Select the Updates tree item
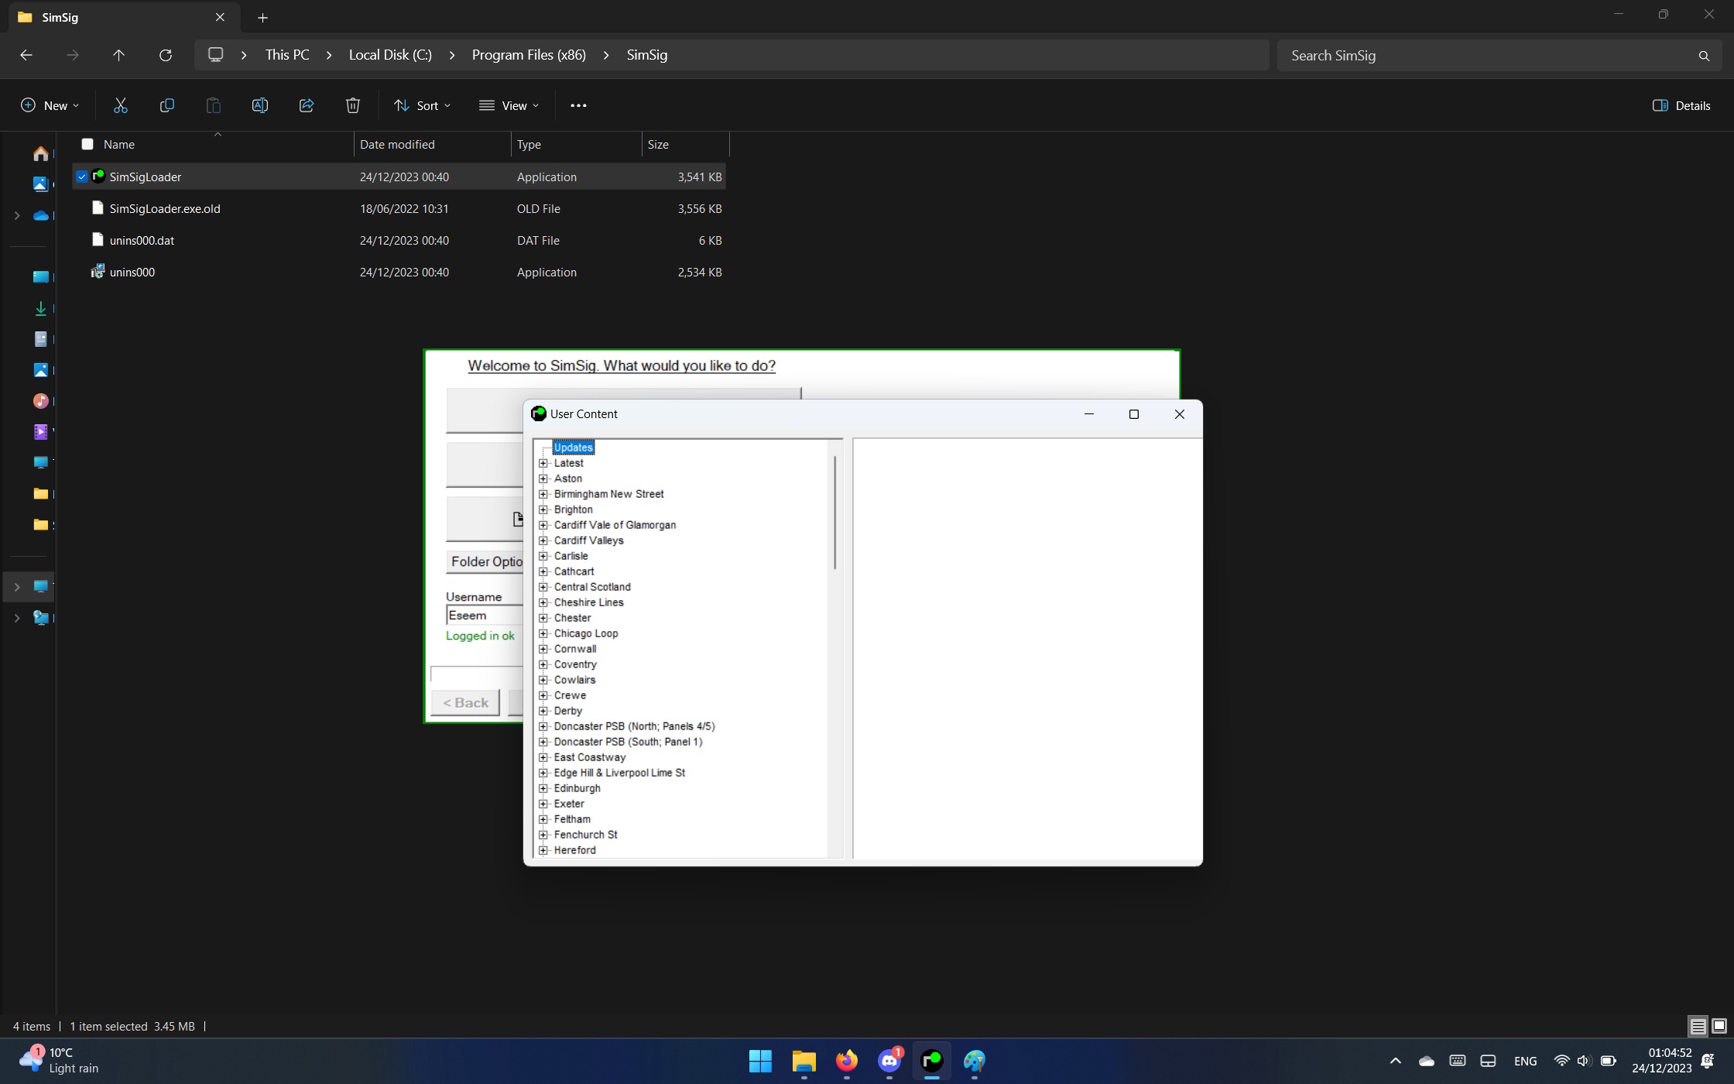 574,448
